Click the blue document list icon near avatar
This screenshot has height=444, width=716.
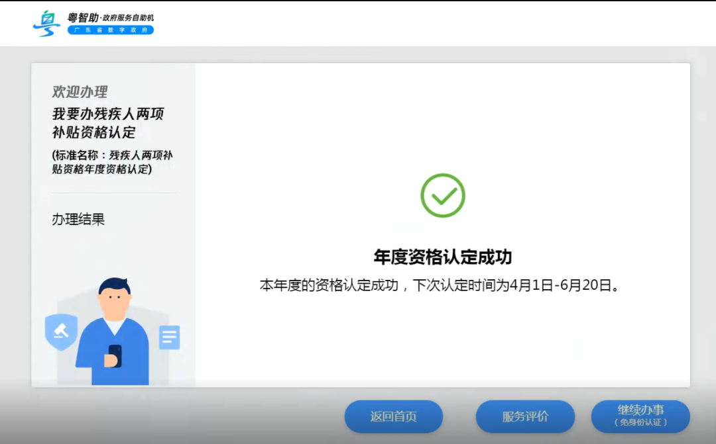point(170,337)
